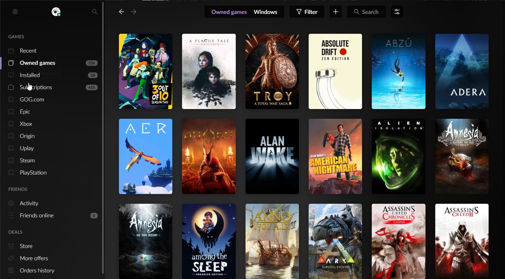Open Absolute Drift Zen Edition cover
The image size is (505, 279).
[x=335, y=71]
